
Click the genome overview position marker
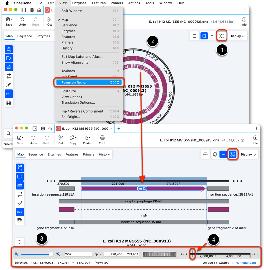tap(192, 254)
